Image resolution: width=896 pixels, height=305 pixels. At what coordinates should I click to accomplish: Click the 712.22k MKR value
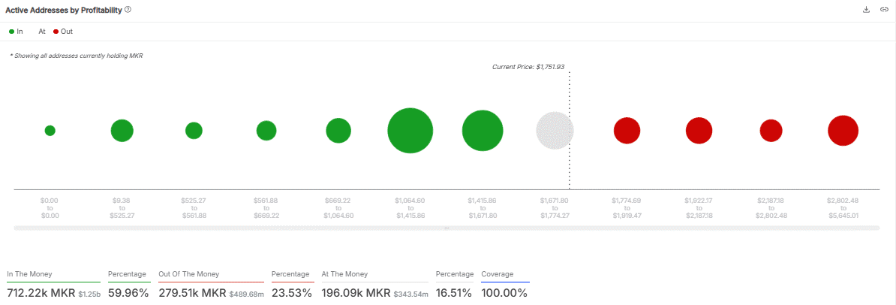click(40, 293)
